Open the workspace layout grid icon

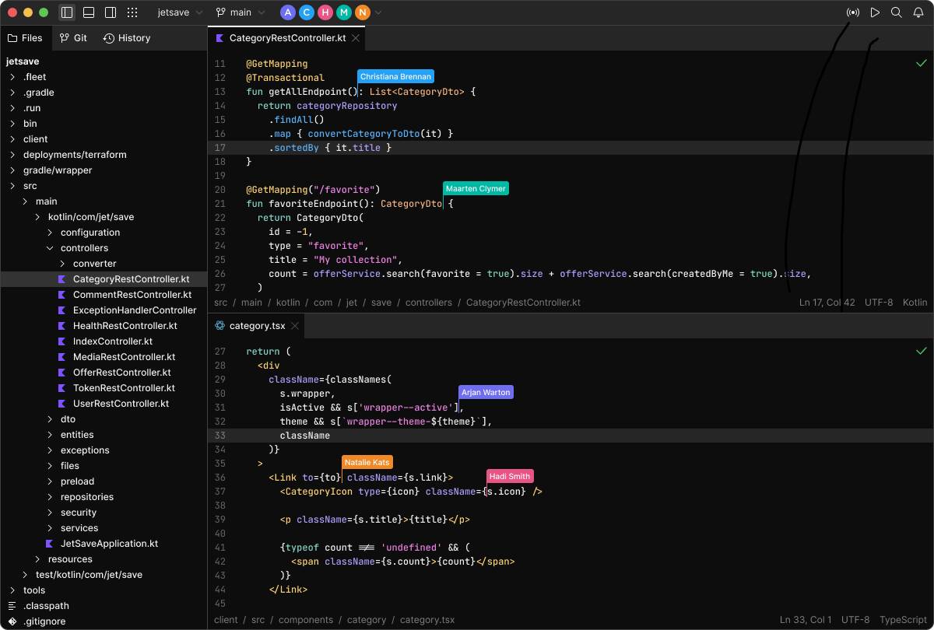(132, 12)
